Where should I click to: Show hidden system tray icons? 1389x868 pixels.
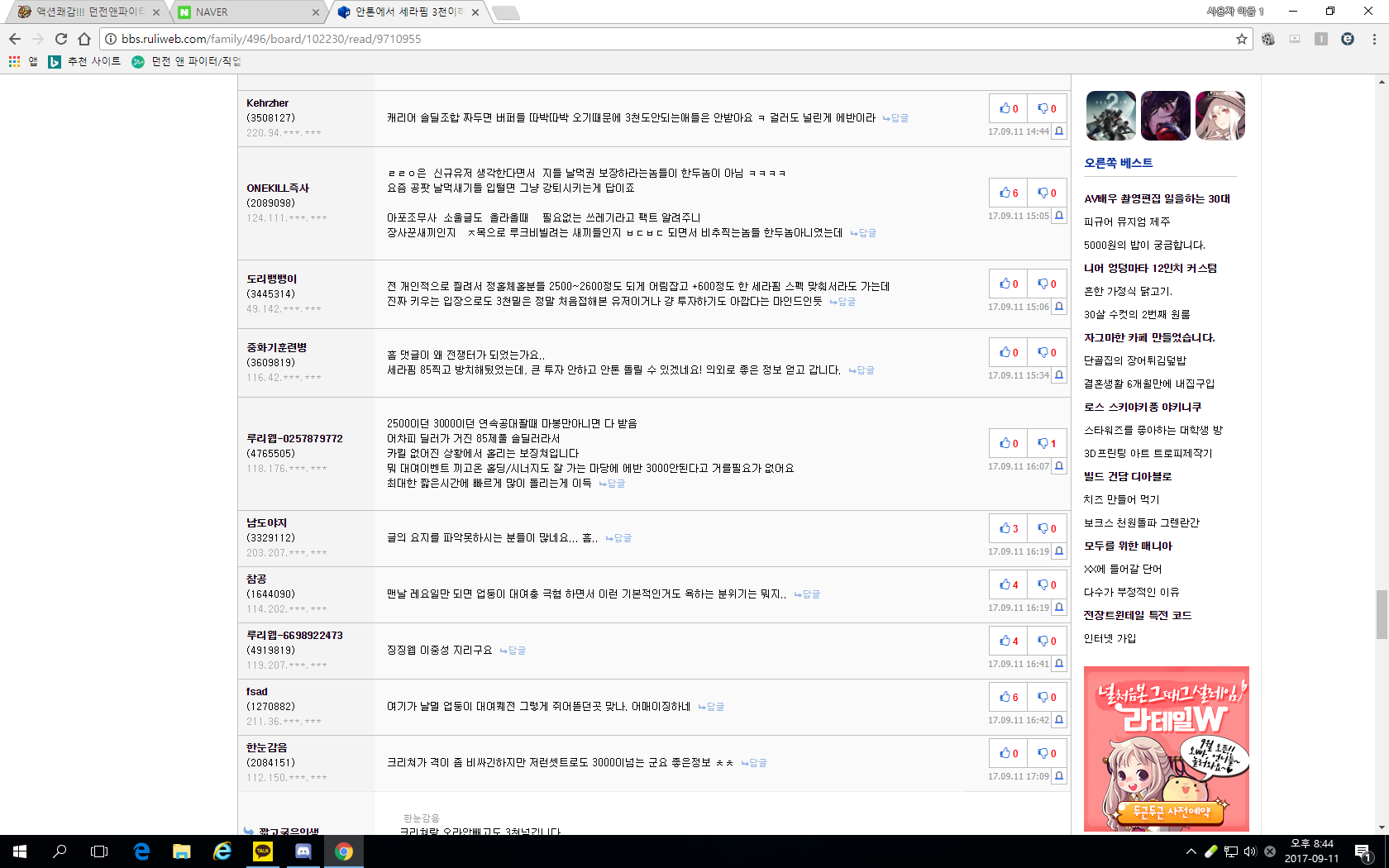1191,851
